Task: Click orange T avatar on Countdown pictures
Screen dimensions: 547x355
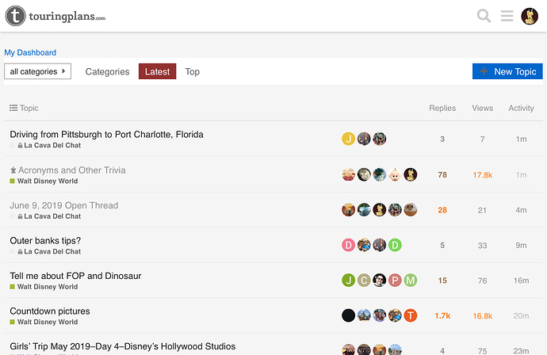Action: pyautogui.click(x=411, y=315)
